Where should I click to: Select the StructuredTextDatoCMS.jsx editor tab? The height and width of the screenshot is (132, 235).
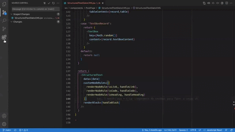pos(84,3)
